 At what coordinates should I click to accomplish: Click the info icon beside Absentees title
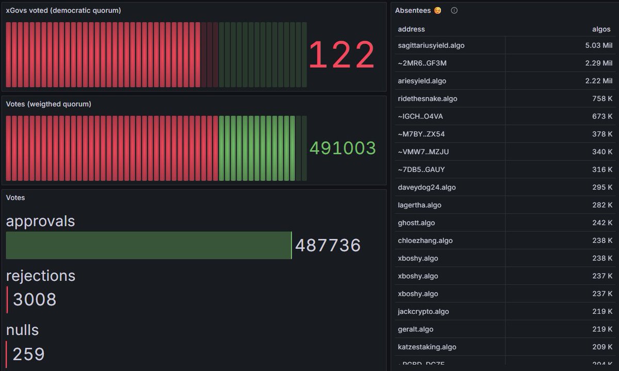[454, 10]
